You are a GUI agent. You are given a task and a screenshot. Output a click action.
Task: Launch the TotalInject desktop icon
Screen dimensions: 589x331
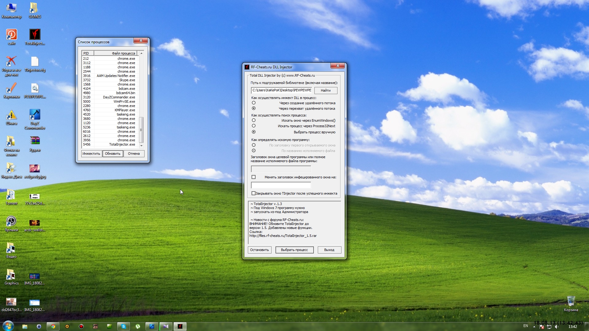click(x=35, y=37)
